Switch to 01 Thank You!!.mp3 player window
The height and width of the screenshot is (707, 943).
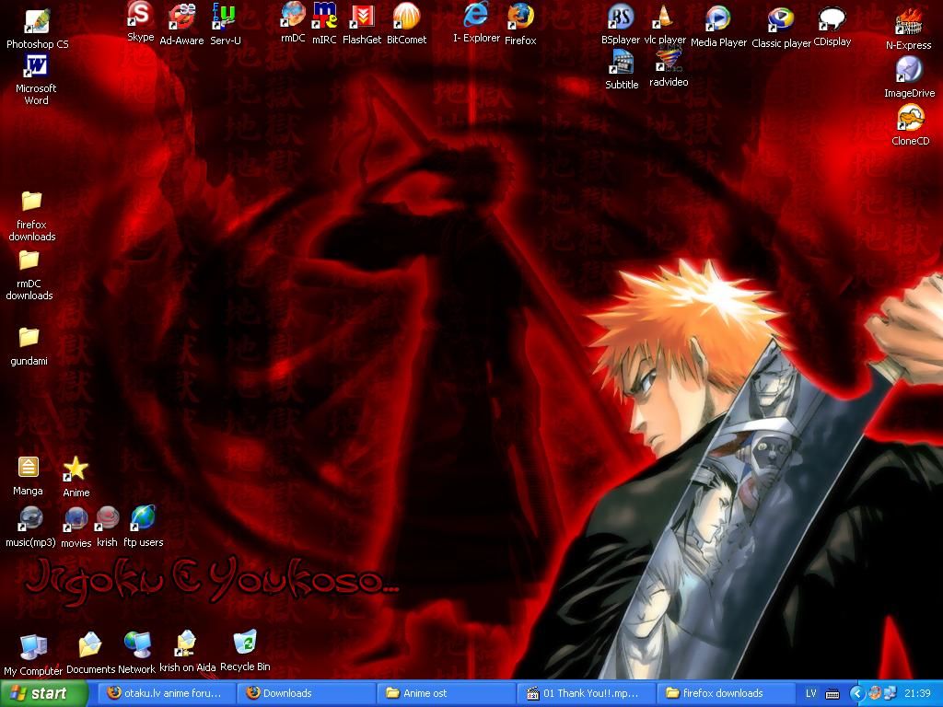coord(584,693)
